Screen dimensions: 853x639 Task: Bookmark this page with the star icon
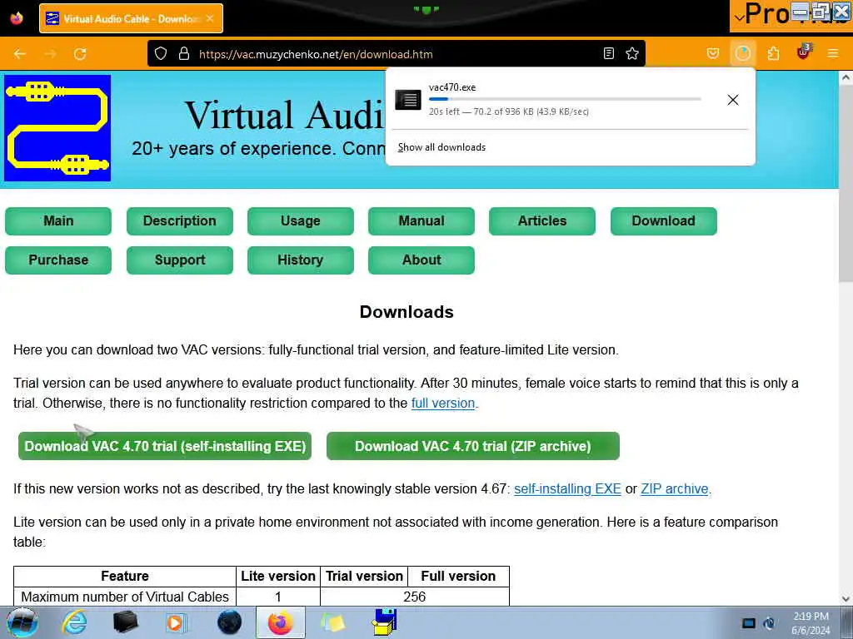coord(632,53)
